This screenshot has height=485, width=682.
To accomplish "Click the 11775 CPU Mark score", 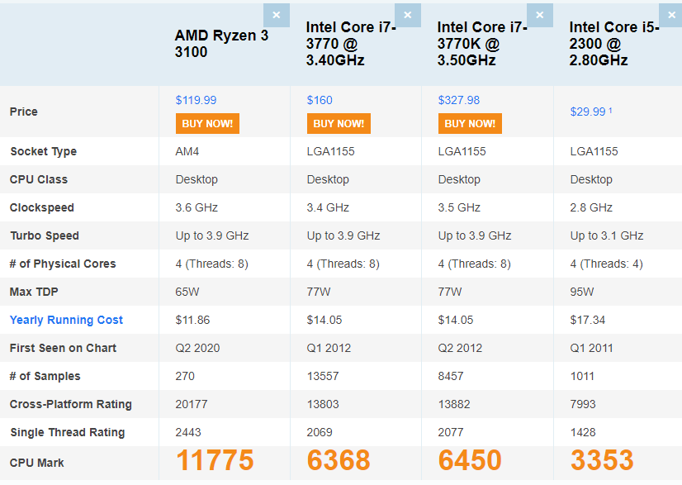I will point(215,460).
